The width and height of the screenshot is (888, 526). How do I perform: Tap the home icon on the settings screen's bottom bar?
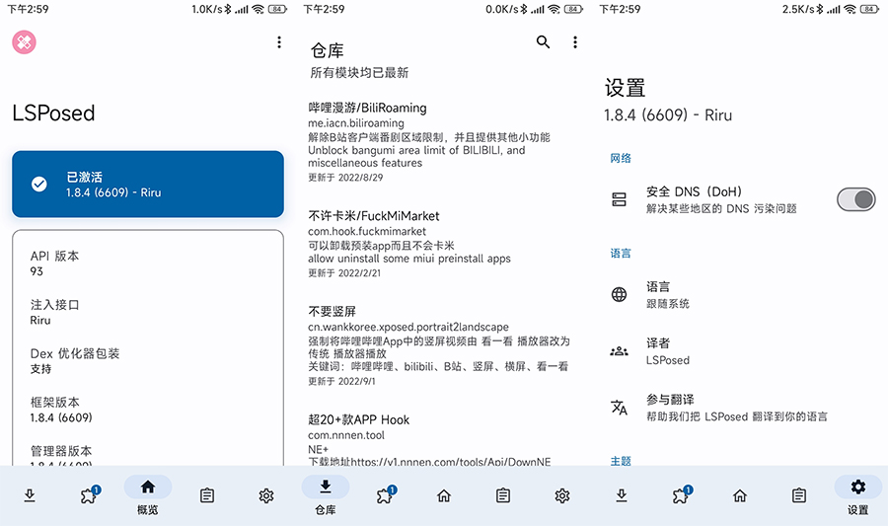pyautogui.click(x=740, y=495)
